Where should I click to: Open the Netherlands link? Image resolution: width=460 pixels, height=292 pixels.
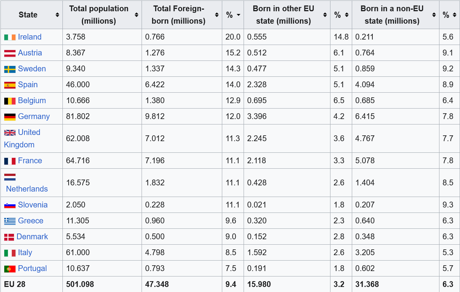(x=27, y=189)
